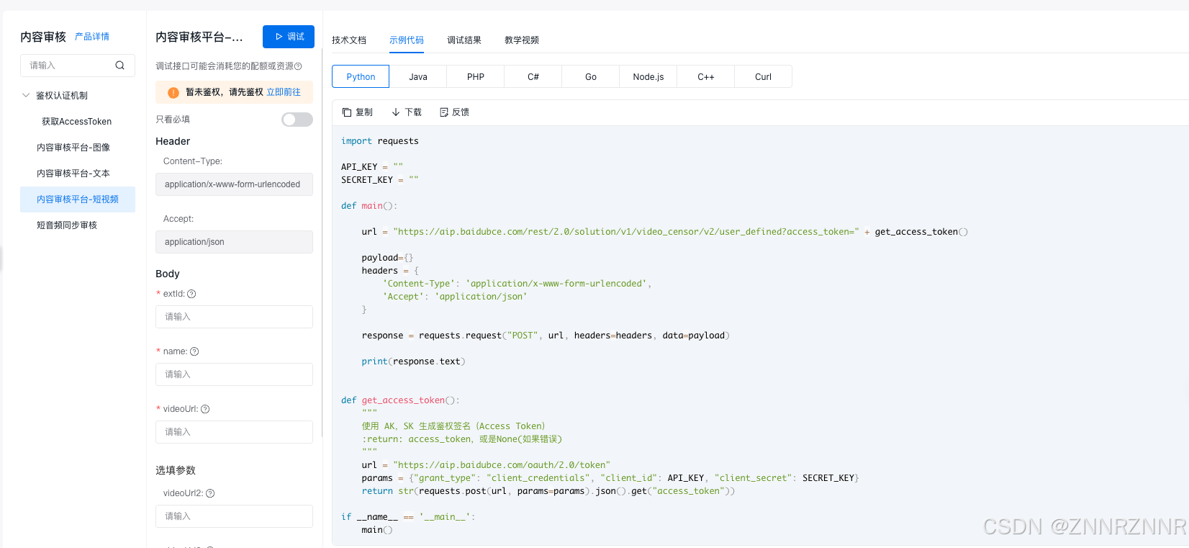Viewport: 1189px width, 548px height.
Task: Focus the sidebar search input field
Action: click(78, 66)
